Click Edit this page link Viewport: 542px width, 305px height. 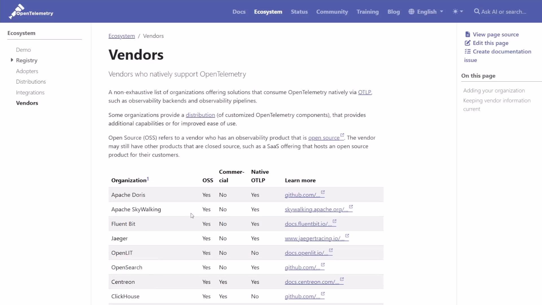pos(491,43)
